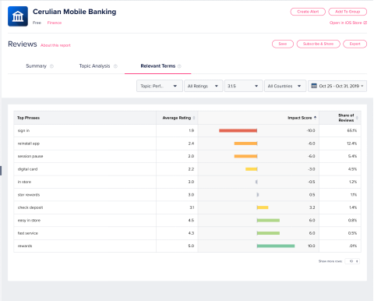
Task: Sort by Average Rating column arrows
Action: 194,118
